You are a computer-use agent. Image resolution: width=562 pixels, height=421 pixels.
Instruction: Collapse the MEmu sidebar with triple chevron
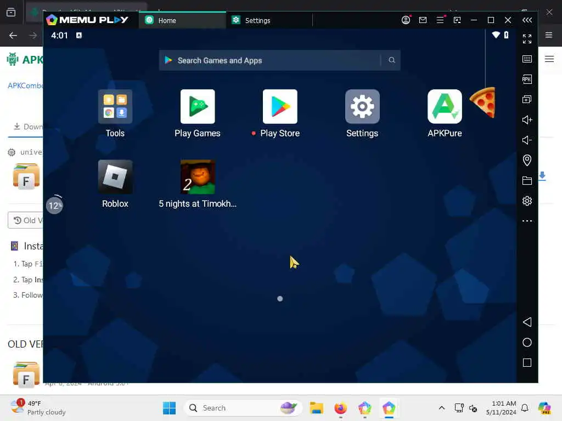coord(527,20)
